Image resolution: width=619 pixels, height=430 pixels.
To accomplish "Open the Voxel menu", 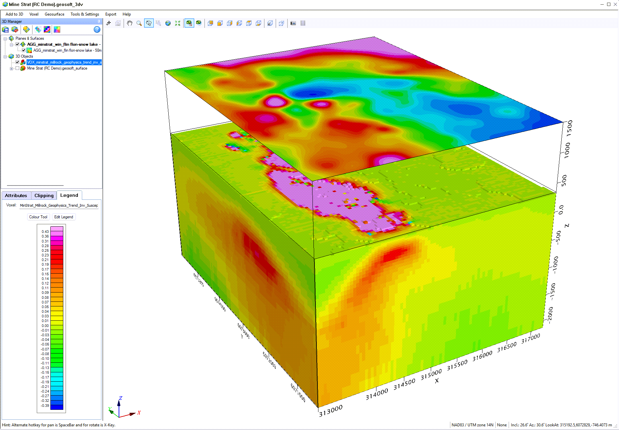I will (x=34, y=14).
